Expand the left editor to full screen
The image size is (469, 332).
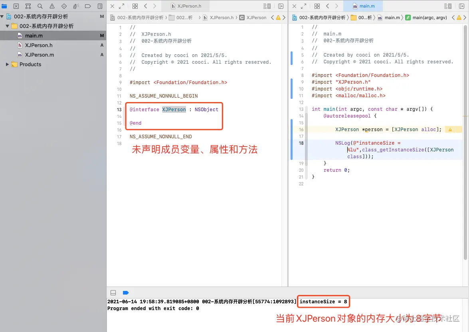(121, 6)
